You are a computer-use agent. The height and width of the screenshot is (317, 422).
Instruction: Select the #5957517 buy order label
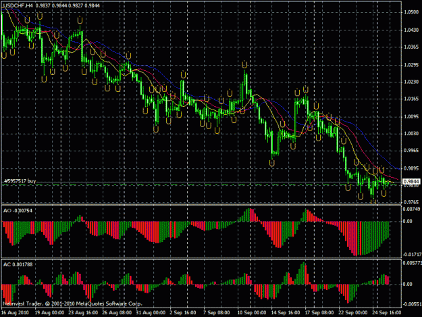tap(20, 181)
